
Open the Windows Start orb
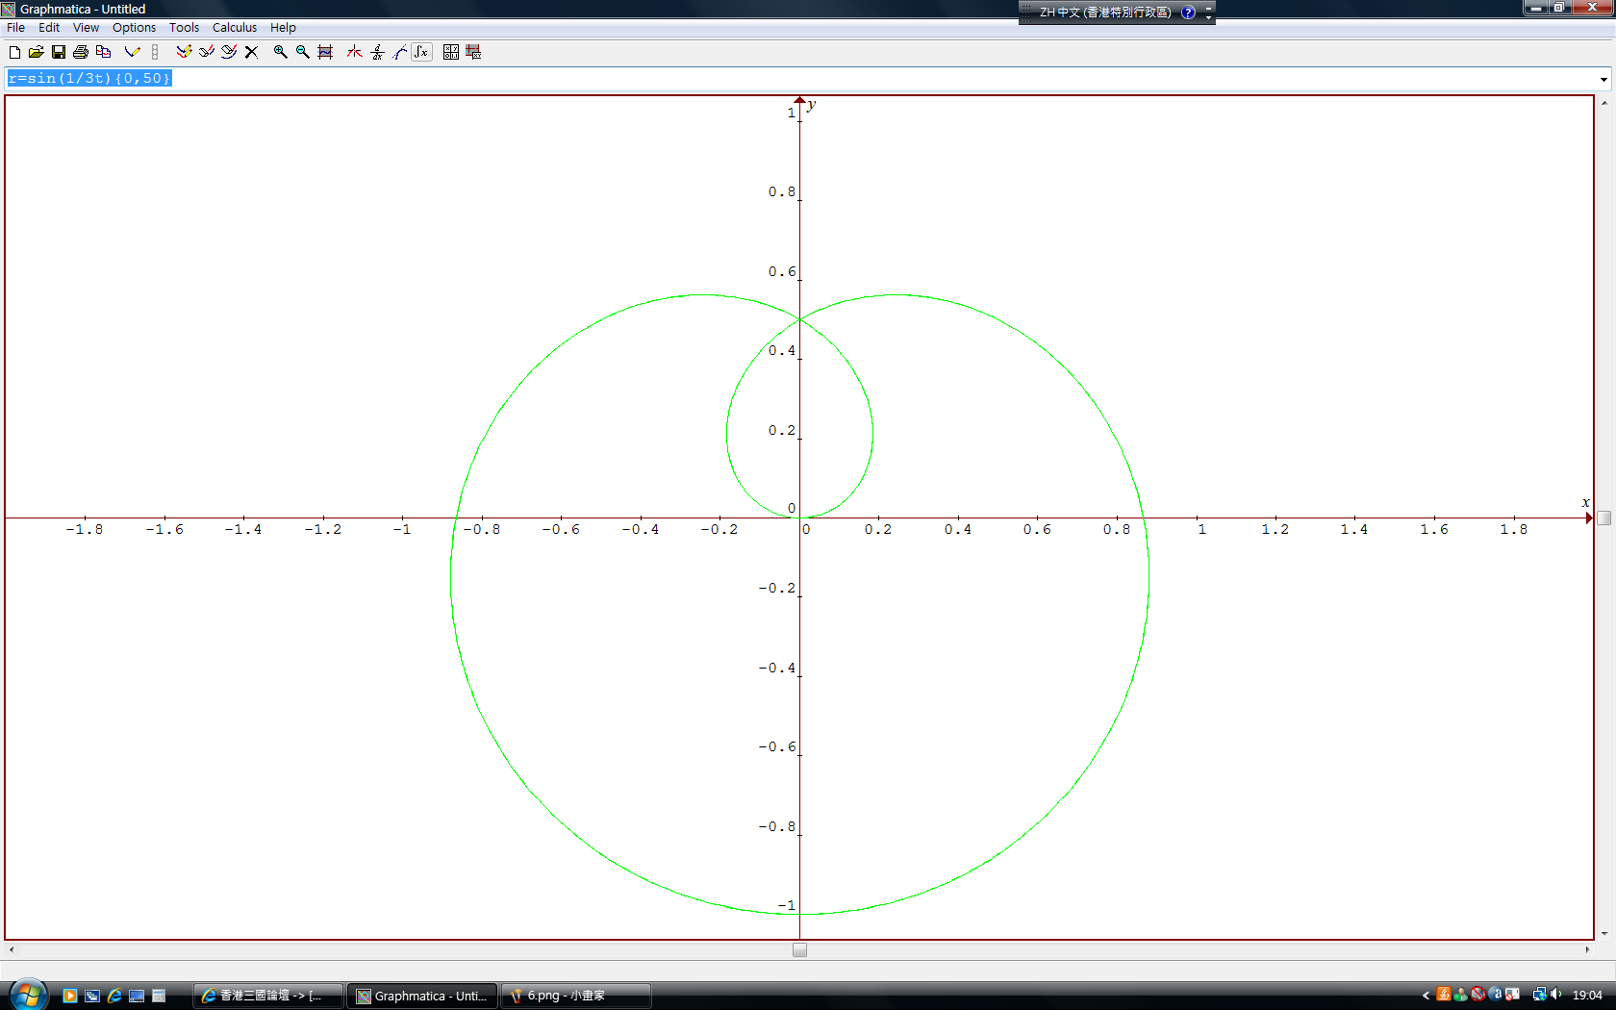point(28,995)
